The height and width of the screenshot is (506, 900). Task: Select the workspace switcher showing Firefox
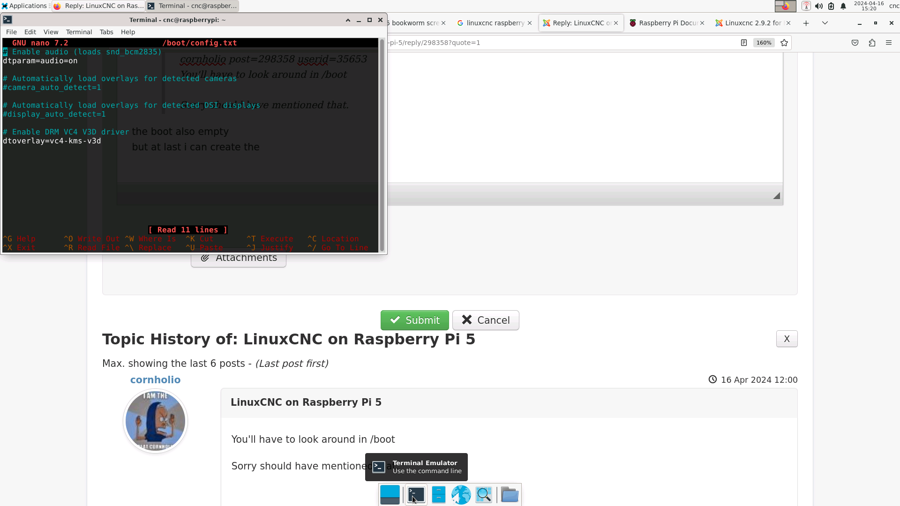786,6
